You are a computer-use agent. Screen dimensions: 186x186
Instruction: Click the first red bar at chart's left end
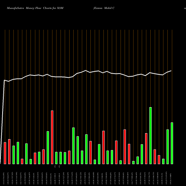pyautogui.click(x=5, y=153)
